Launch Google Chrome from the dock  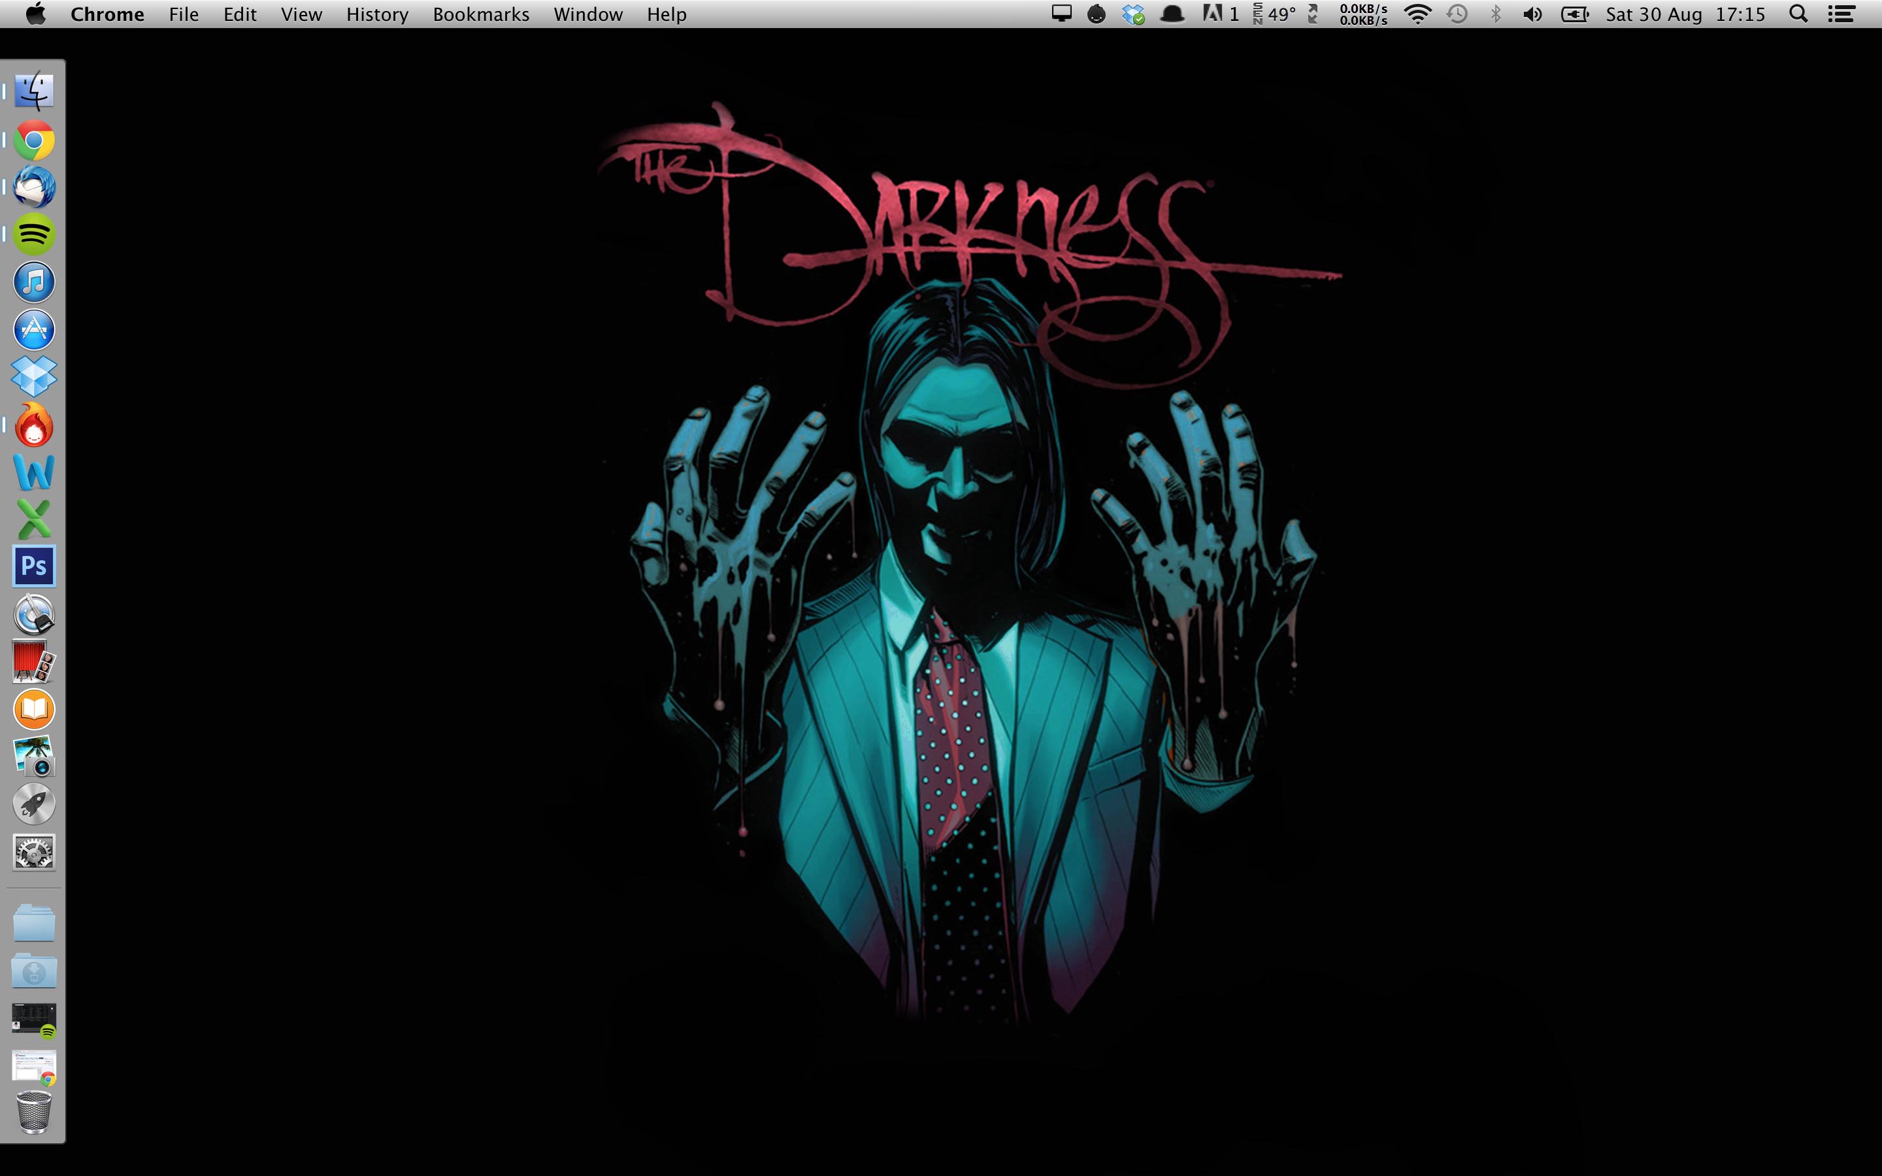click(x=34, y=140)
